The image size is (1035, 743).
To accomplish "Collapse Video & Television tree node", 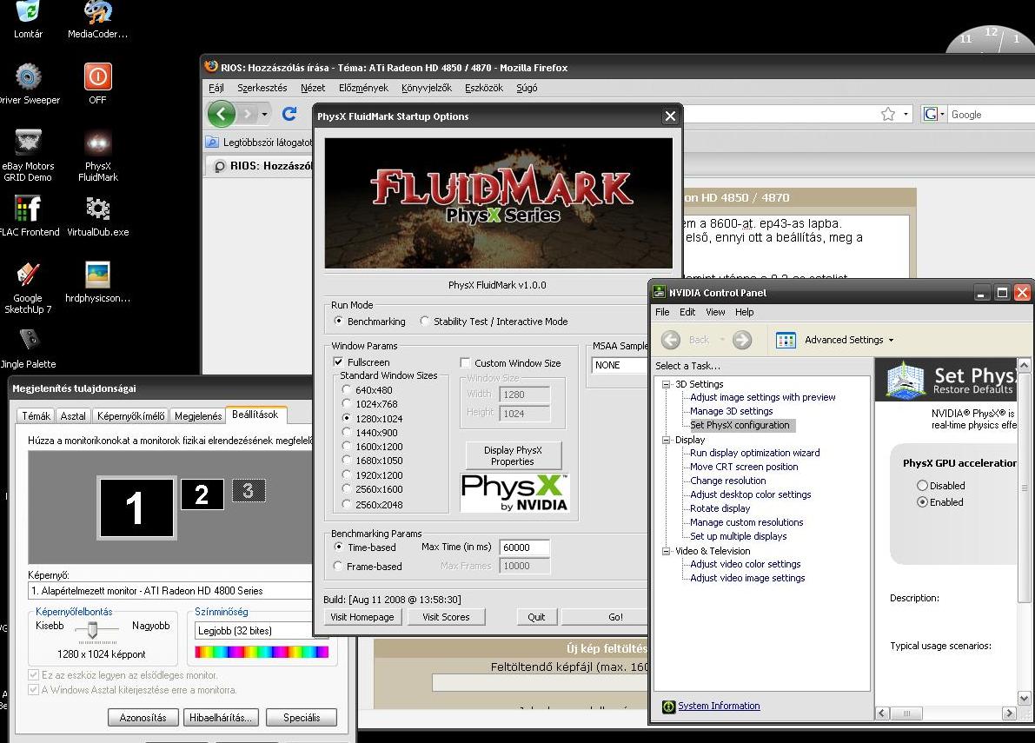I will tap(666, 551).
